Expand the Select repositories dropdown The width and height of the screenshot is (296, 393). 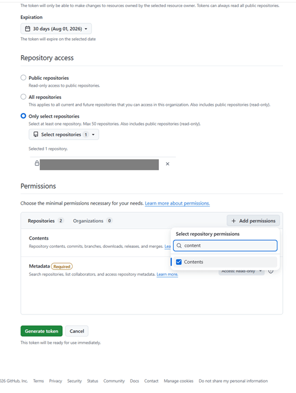(64, 134)
